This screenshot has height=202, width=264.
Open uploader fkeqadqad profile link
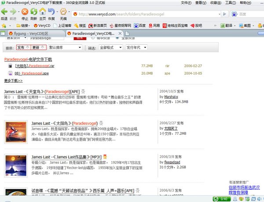(172, 162)
